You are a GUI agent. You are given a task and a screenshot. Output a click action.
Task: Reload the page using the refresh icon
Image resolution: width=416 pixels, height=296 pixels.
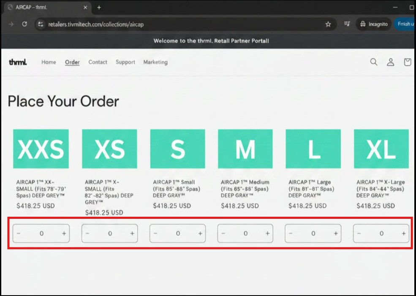click(24, 24)
